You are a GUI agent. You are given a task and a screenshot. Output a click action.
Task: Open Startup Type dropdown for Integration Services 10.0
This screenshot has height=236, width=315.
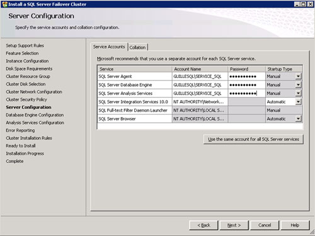tap(298, 102)
